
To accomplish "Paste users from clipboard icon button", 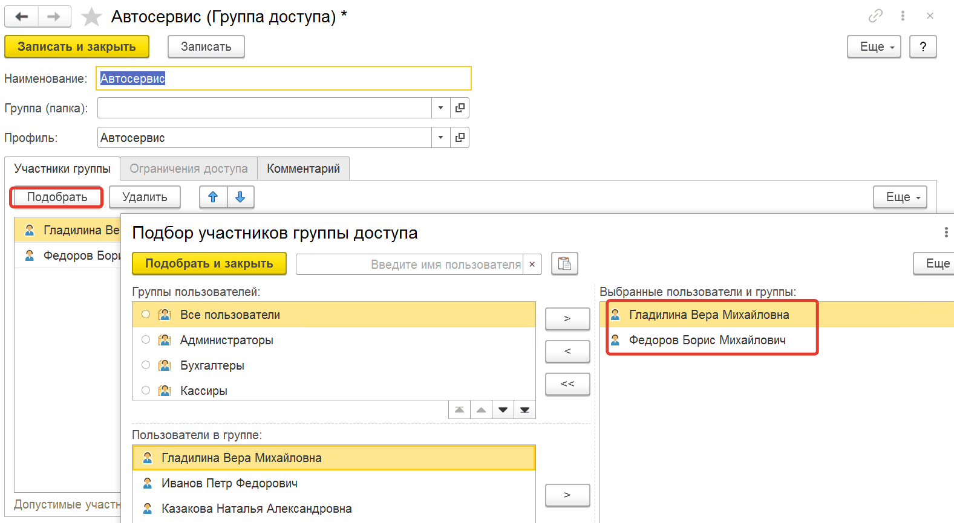I will 564,264.
